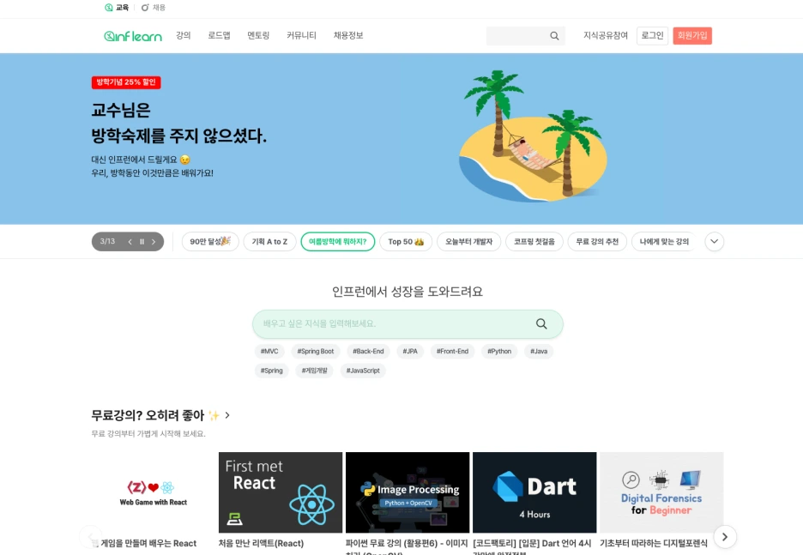Viewport: 803px width, 555px height.
Task: Advance to the next banner slide
Action: 153,242
